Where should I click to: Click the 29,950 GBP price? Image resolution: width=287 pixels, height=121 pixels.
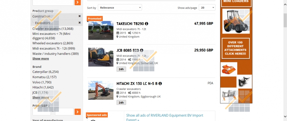[204, 50]
